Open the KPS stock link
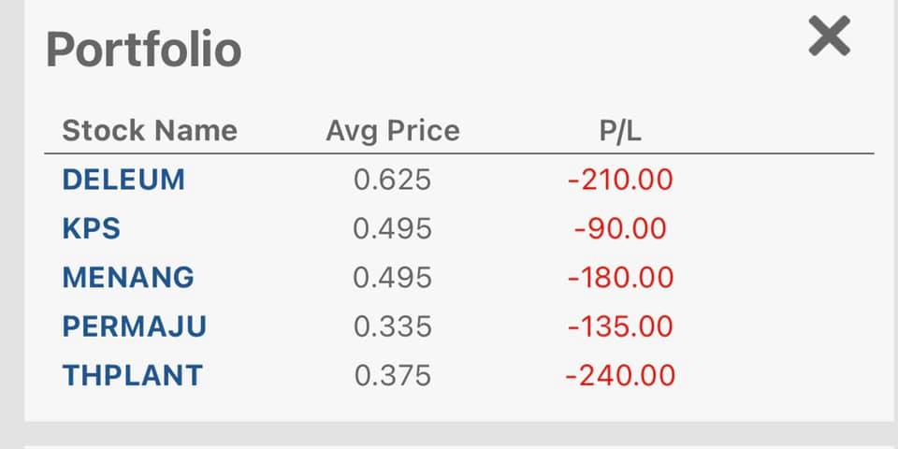The width and height of the screenshot is (898, 449). (x=91, y=229)
